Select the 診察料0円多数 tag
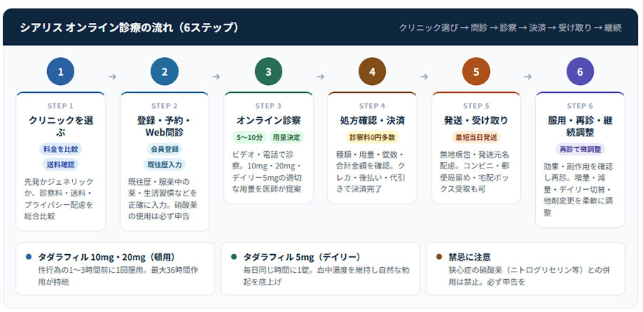Screen dimensions: 643x312 click(x=372, y=137)
